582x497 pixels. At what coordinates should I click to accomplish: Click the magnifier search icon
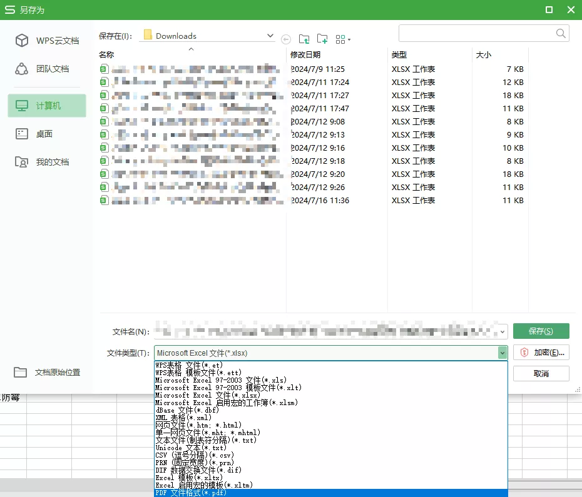561,33
